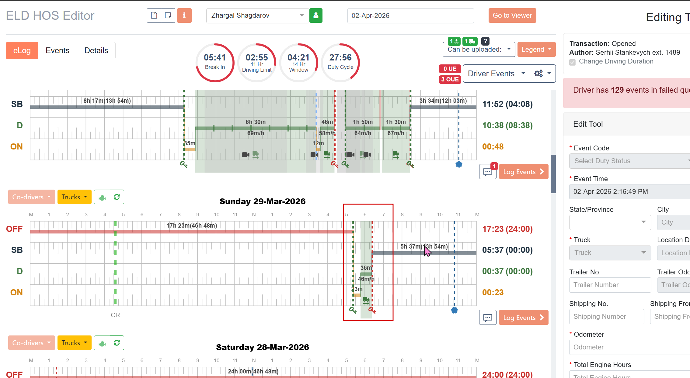Open the gears settings dropdown

[542, 74]
